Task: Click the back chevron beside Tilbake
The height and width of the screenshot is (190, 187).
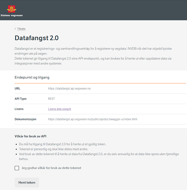Action: point(15,29)
